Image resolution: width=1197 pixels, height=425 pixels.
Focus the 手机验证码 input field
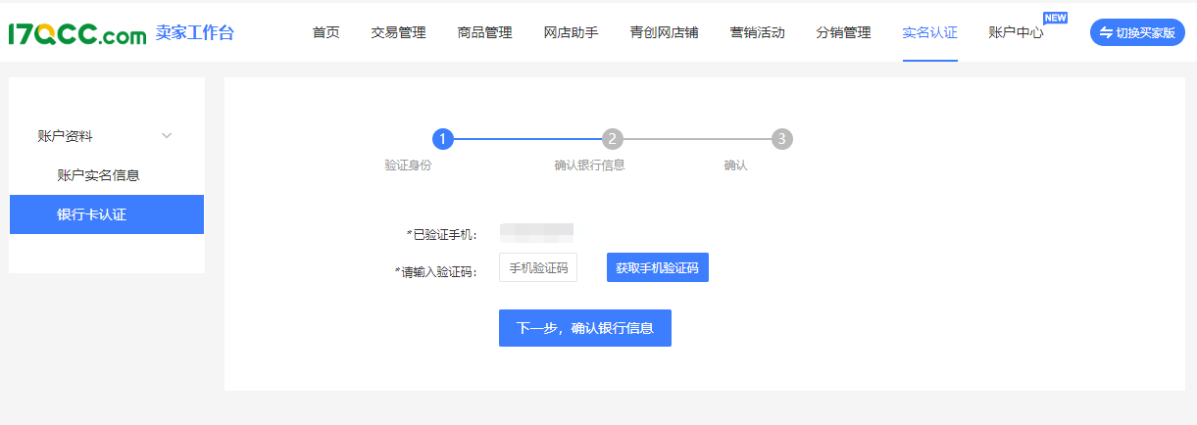(x=538, y=267)
